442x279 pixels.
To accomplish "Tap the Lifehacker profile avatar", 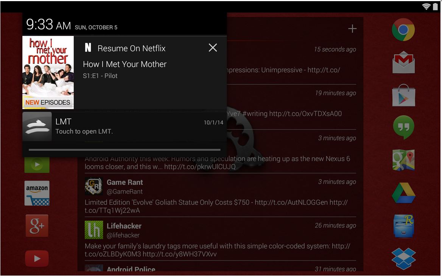I will tap(93, 229).
